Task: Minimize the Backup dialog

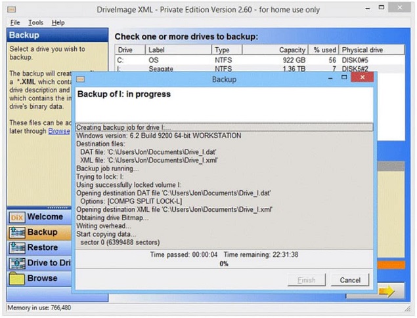Action: pyautogui.click(x=330, y=78)
